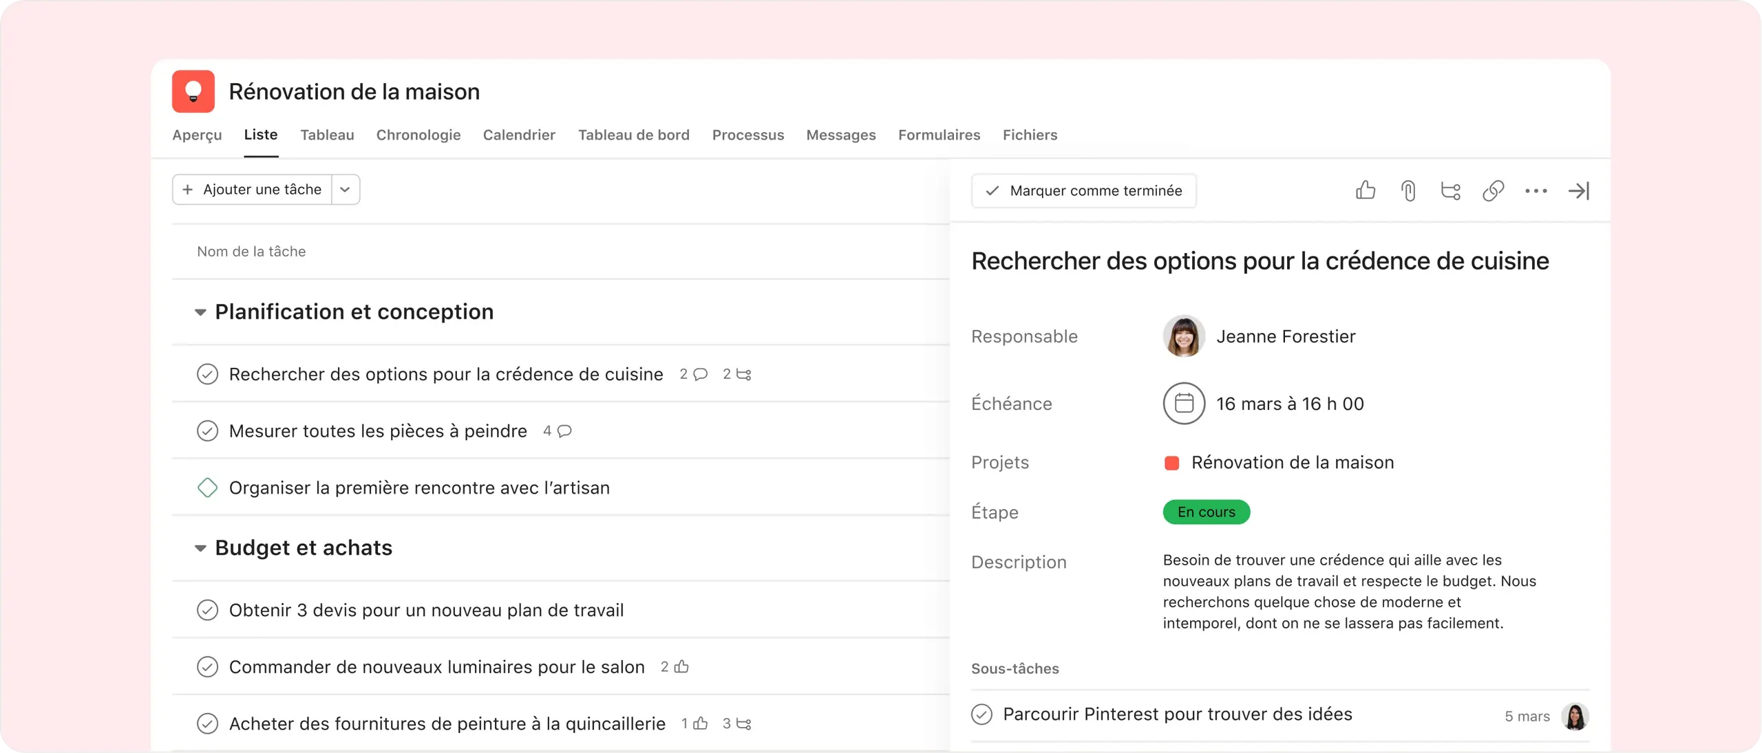
Task: Open the three-dot more actions menu
Action: (x=1536, y=190)
